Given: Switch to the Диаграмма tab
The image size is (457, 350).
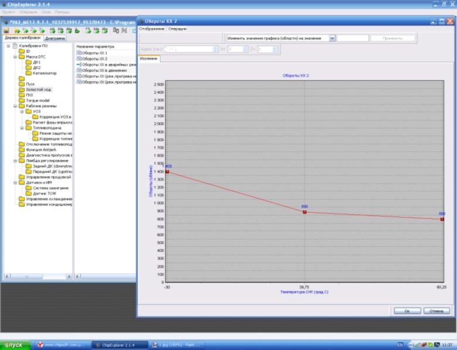Looking at the screenshot, I should (55, 39).
